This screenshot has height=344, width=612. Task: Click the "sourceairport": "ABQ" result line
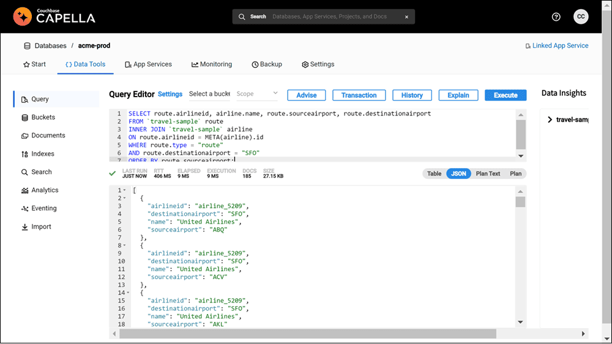coord(187,230)
